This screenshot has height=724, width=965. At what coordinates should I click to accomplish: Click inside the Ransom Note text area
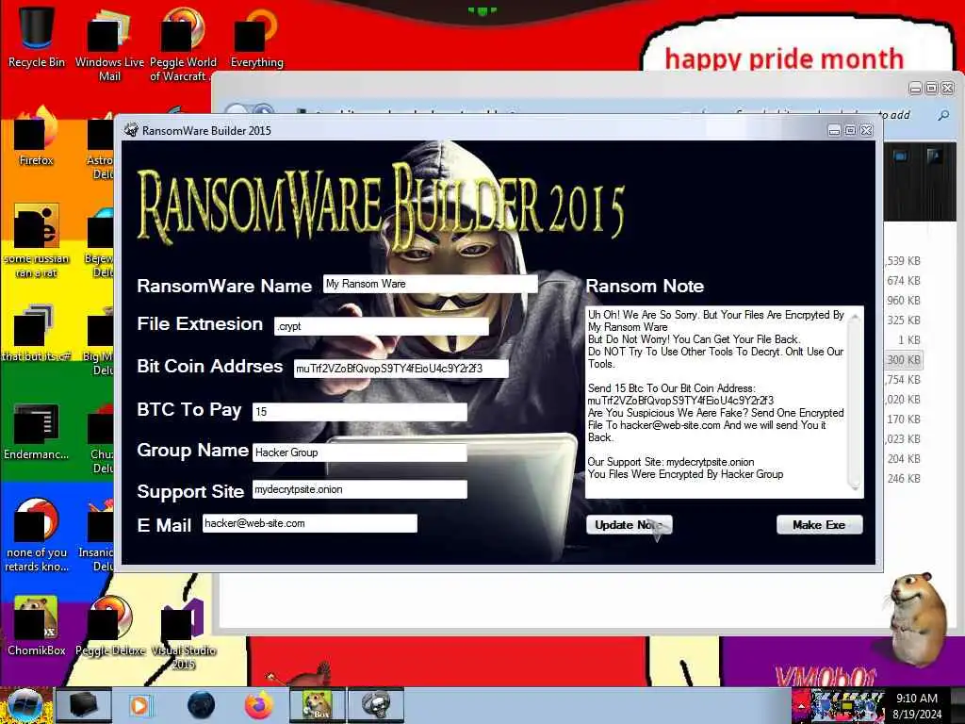717,402
